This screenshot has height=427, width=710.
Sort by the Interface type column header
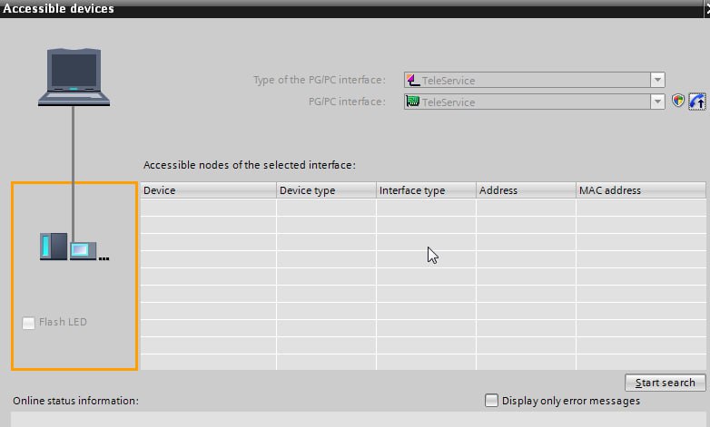pyautogui.click(x=426, y=190)
